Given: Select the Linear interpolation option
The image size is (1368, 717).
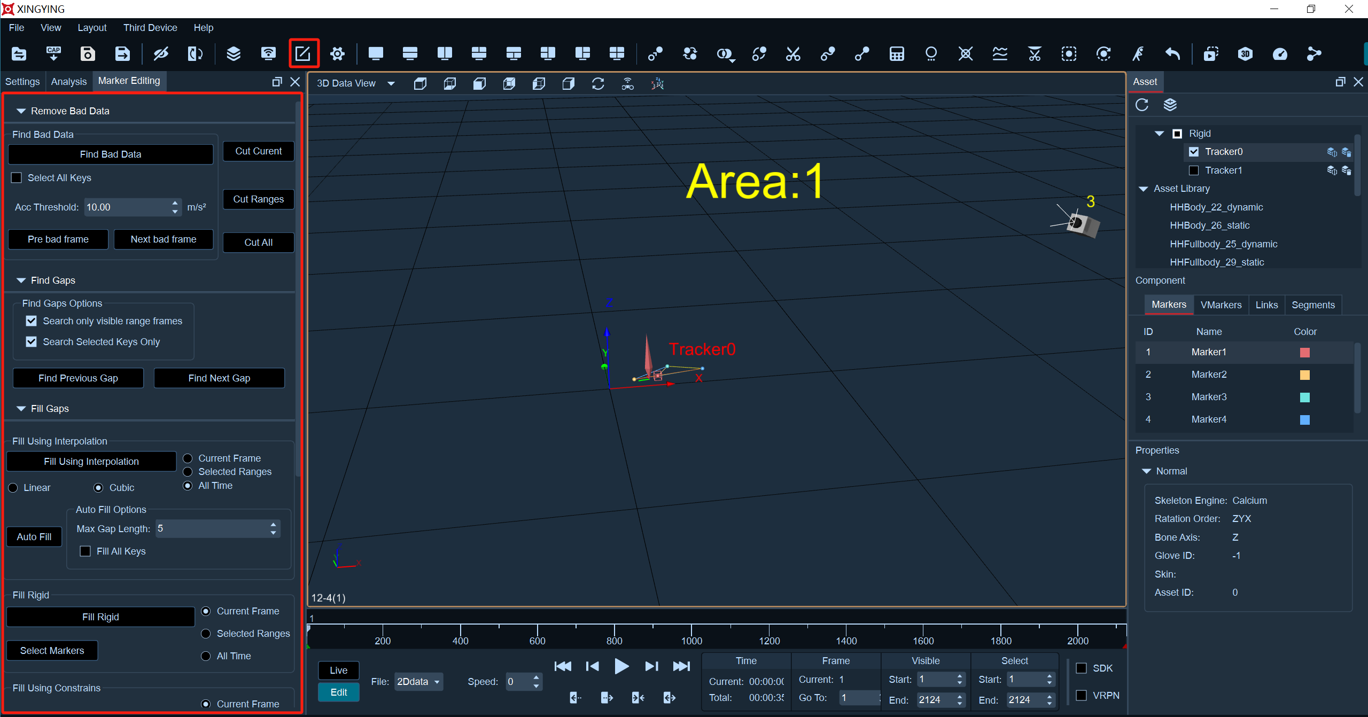Looking at the screenshot, I should pyautogui.click(x=13, y=488).
